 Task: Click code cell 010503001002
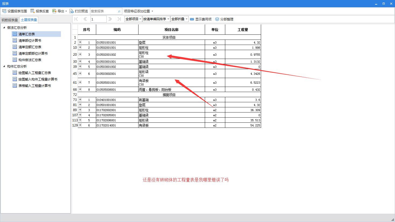pos(117,67)
